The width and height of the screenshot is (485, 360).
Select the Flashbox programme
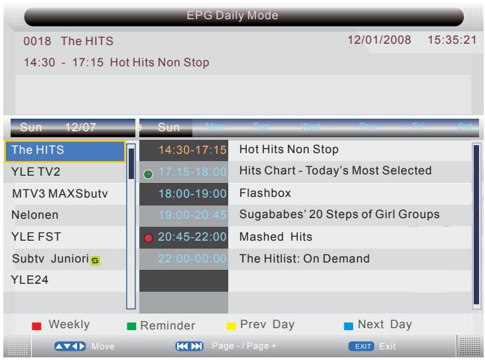pos(350,194)
